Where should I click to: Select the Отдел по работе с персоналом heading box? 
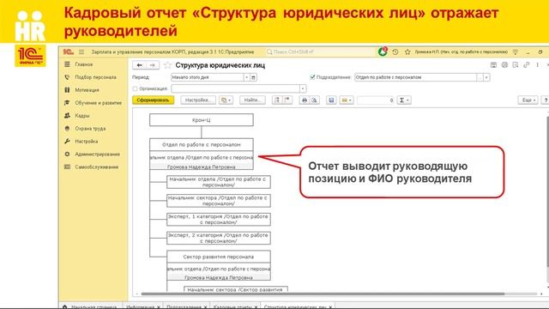(202, 144)
